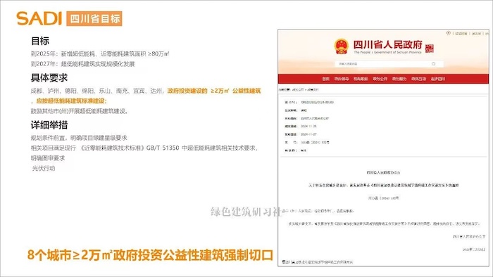Click the GB/T 51350 standard reference
Viewport: 493px width, 277px height.
(163, 148)
